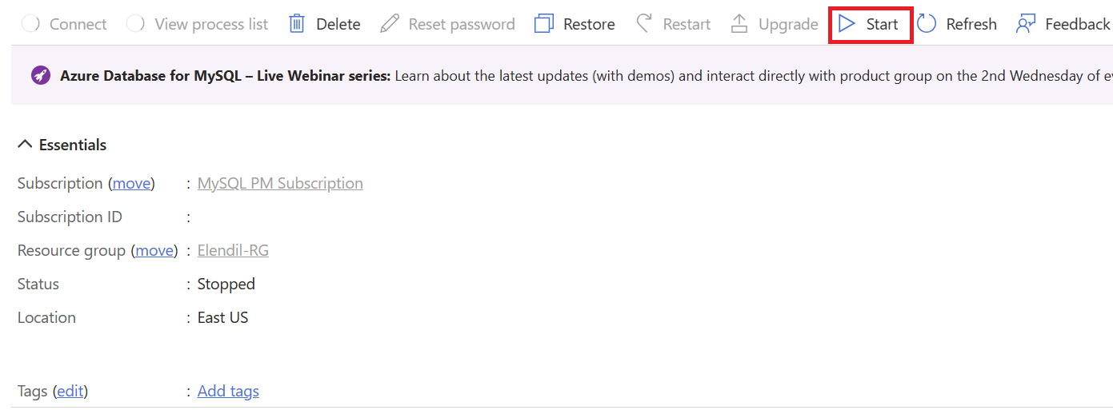The width and height of the screenshot is (1113, 414).
Task: Click the Restore icon in toolbar
Action: (544, 24)
